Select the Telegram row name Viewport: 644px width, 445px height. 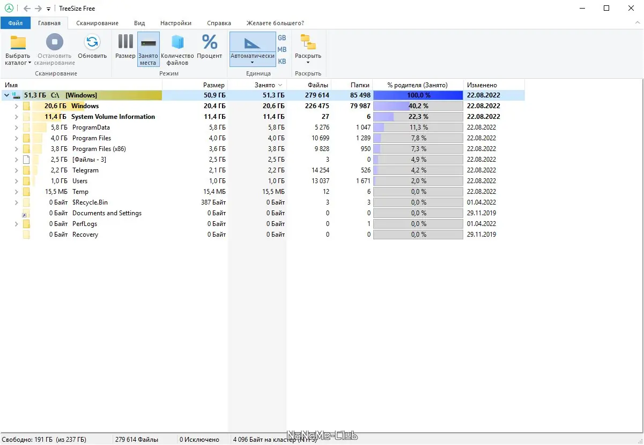click(85, 170)
